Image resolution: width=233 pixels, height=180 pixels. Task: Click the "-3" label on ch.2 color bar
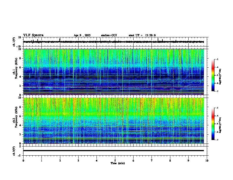[217, 108]
